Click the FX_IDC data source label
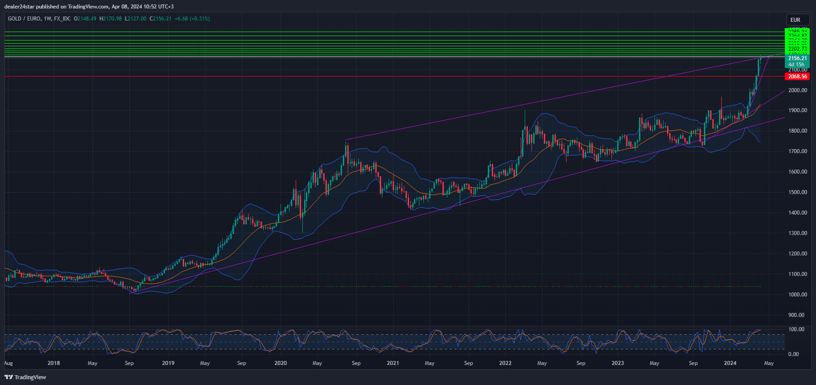Screen dimensions: 816x385 pyautogui.click(x=62, y=19)
